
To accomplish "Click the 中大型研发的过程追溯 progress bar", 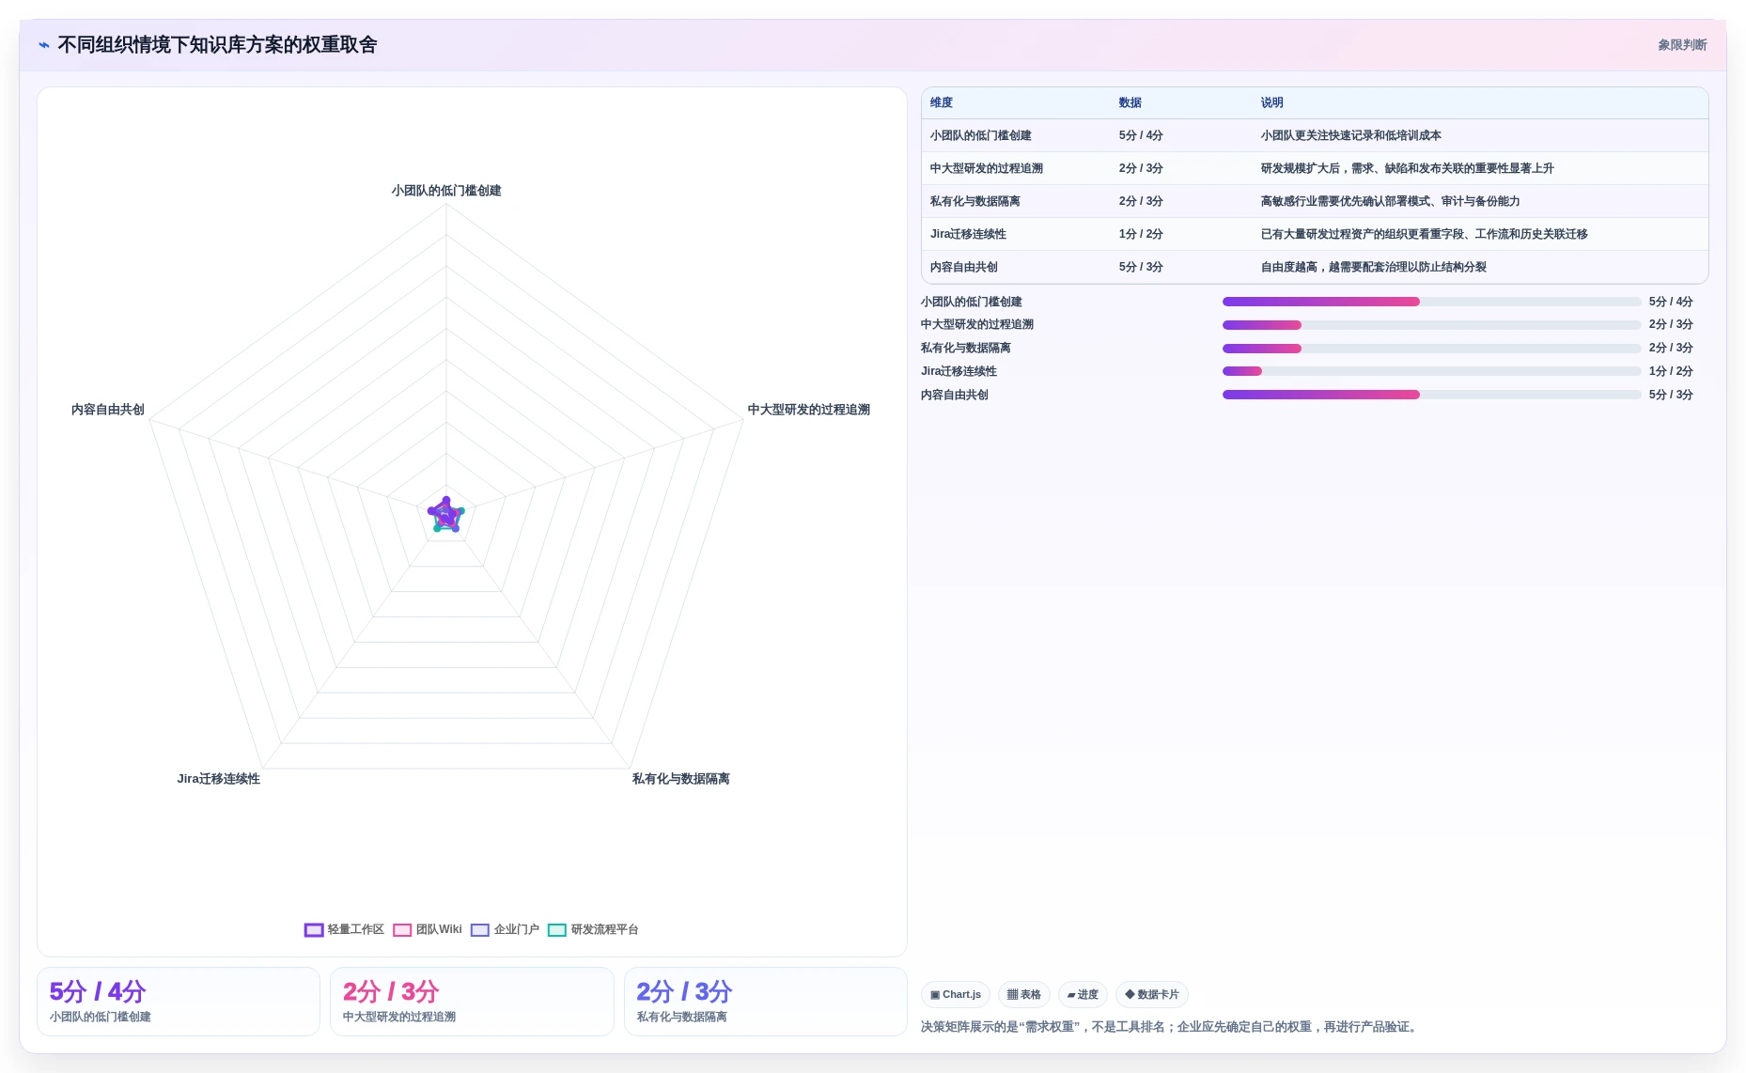I will 1431,325.
